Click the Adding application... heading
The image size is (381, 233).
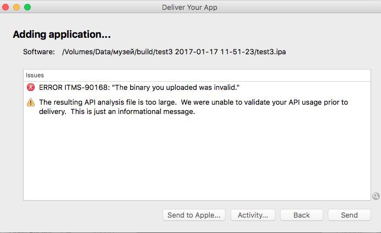(62, 35)
